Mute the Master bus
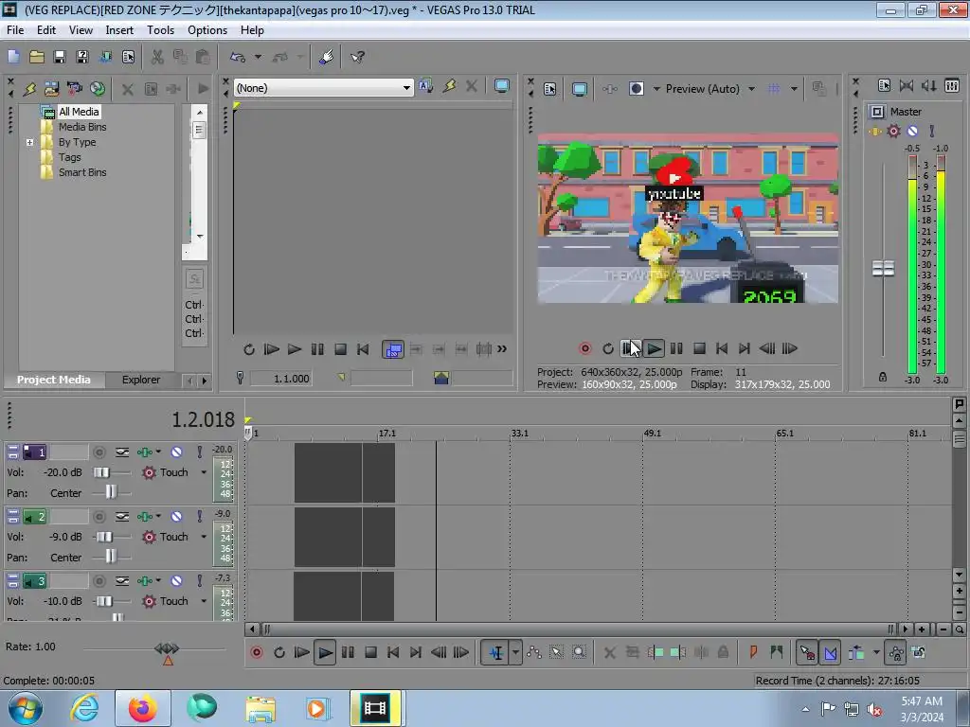This screenshot has width=970, height=727. 912,131
